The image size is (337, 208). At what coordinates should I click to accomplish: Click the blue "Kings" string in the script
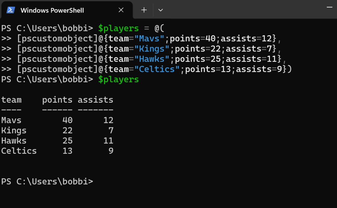(152, 48)
